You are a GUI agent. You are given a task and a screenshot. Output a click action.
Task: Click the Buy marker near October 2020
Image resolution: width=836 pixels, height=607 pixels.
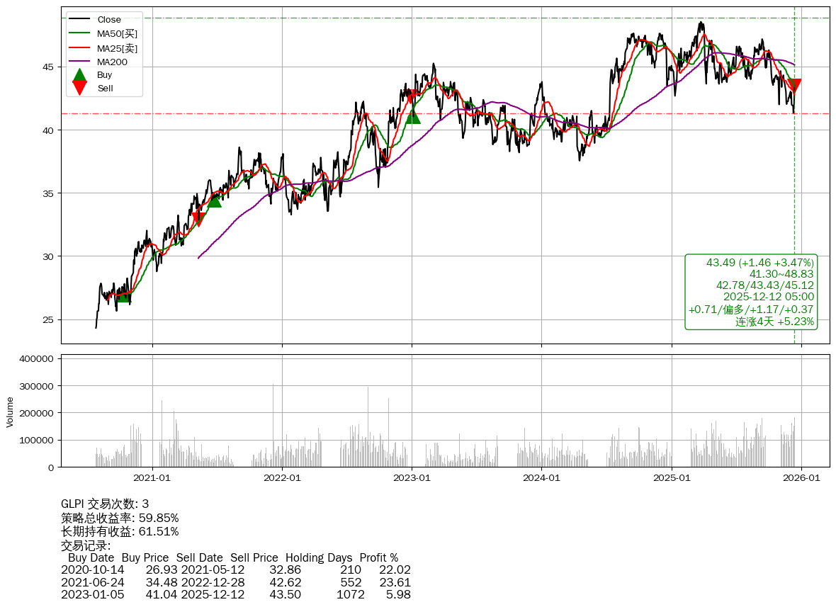pos(123,295)
